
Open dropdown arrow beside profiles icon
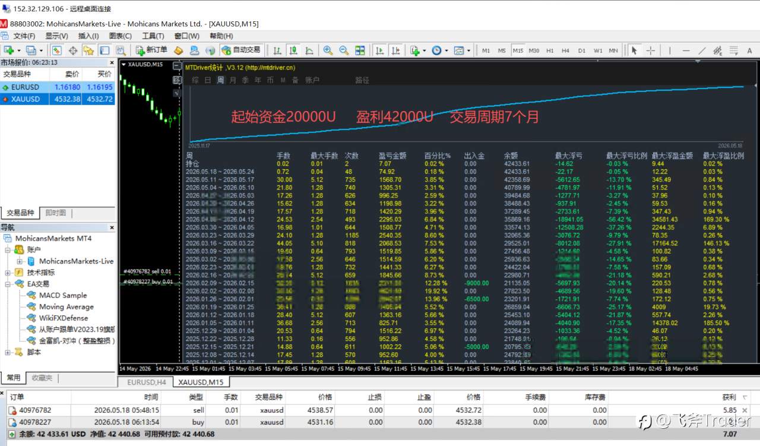point(41,50)
